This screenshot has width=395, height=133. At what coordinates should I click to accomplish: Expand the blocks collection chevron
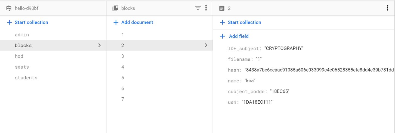coord(100,45)
